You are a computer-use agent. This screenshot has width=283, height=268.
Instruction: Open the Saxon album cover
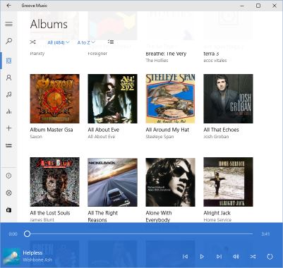tap(54, 99)
